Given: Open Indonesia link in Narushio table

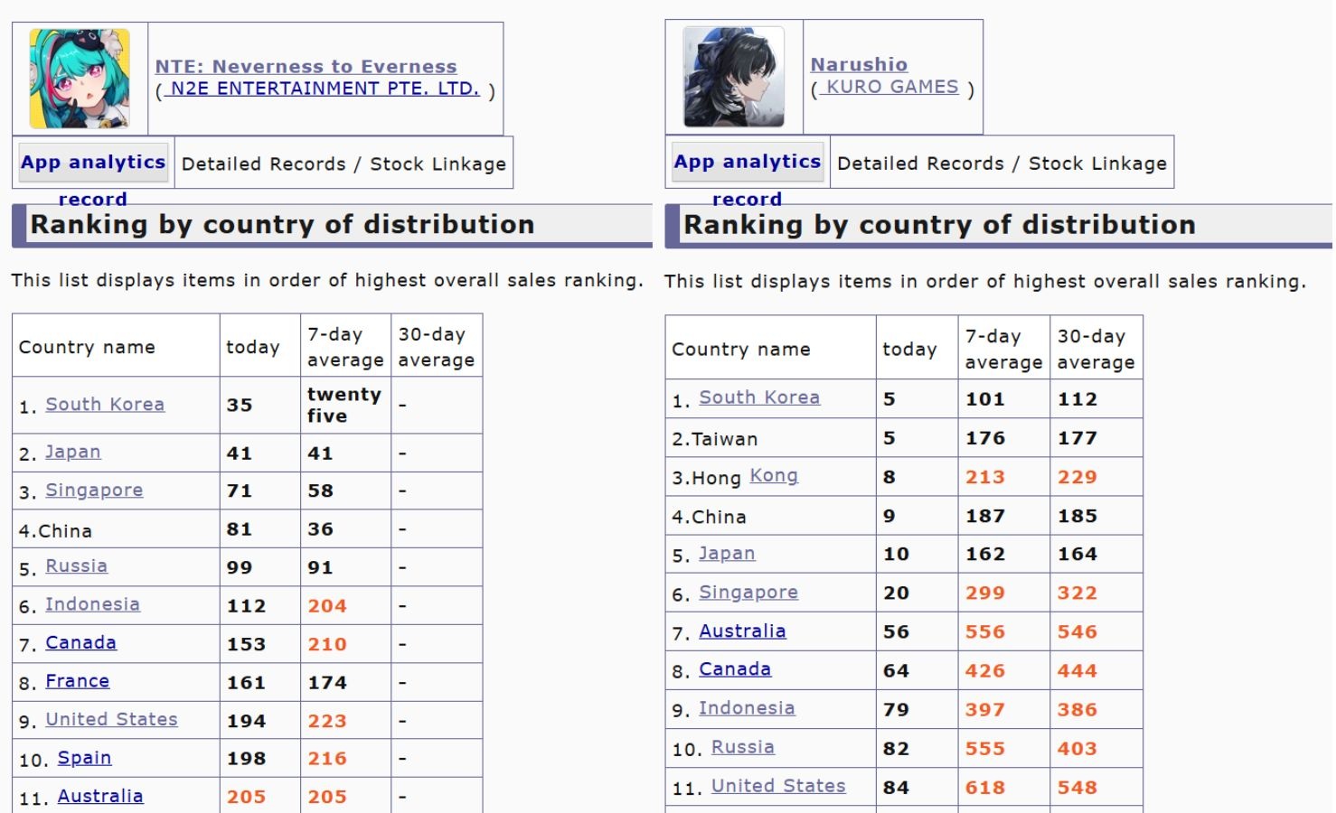Looking at the screenshot, I should click(747, 707).
